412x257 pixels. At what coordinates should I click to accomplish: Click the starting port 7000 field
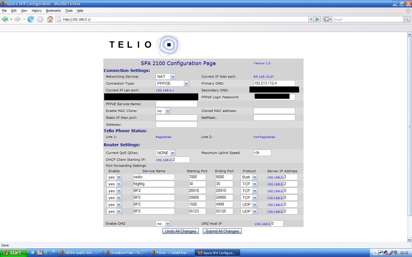(x=197, y=177)
